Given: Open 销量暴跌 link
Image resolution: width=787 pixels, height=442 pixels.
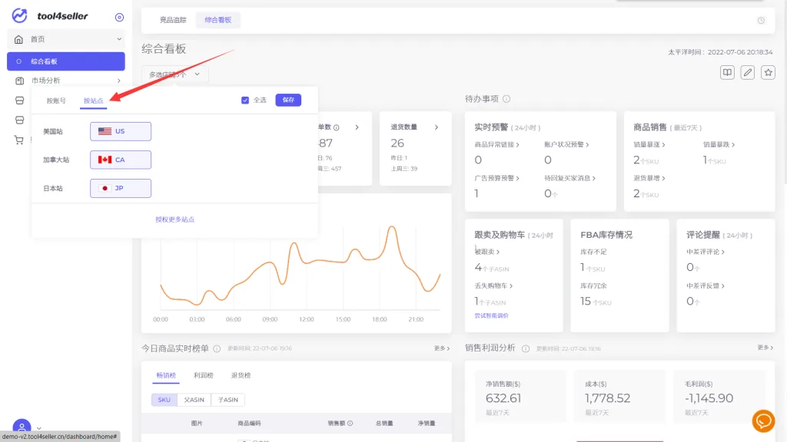Looking at the screenshot, I should [x=719, y=144].
